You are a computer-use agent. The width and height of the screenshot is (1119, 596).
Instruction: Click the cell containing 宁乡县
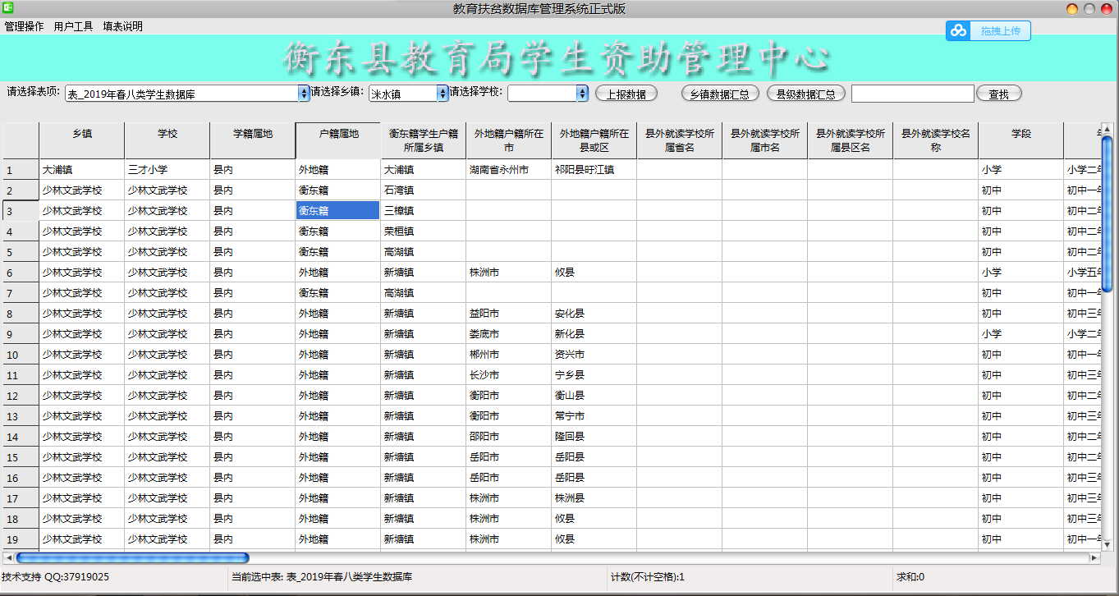pos(594,375)
